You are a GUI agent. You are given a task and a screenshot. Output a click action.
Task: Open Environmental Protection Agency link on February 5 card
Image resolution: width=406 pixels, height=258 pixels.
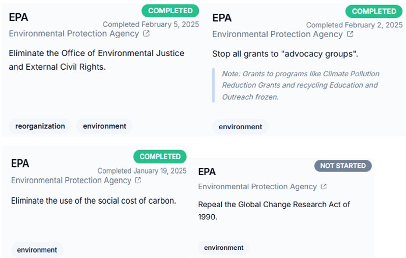[74, 34]
